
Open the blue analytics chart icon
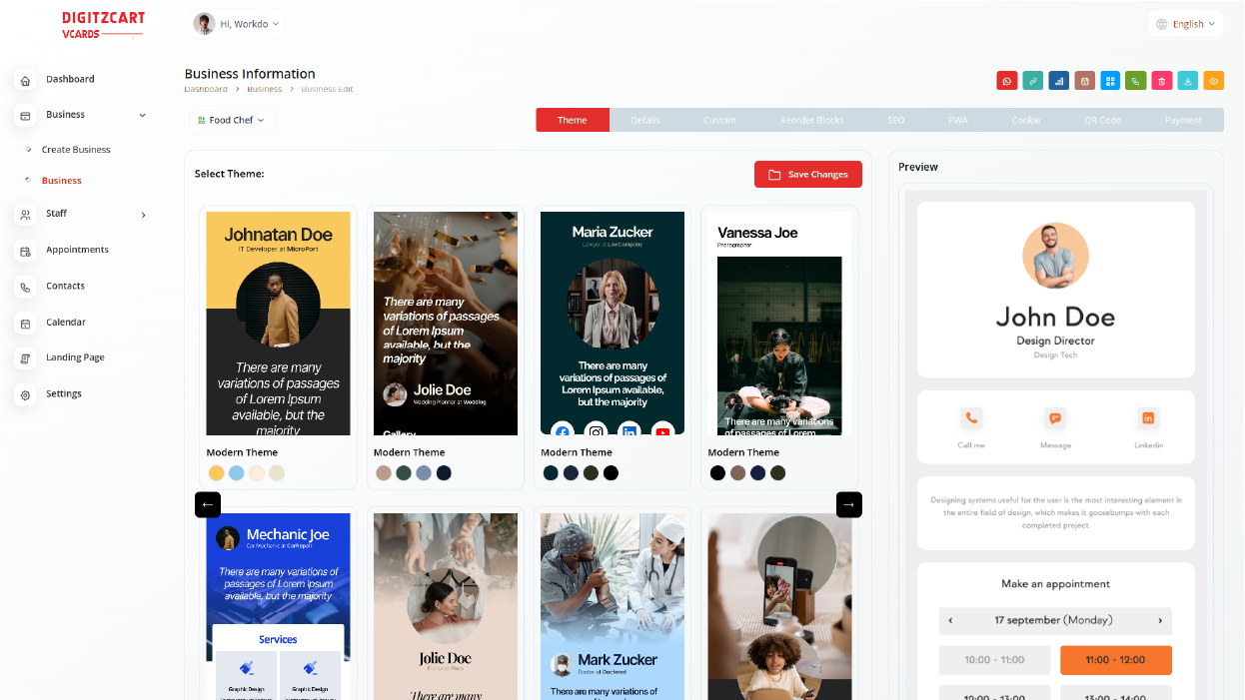pos(1059,81)
